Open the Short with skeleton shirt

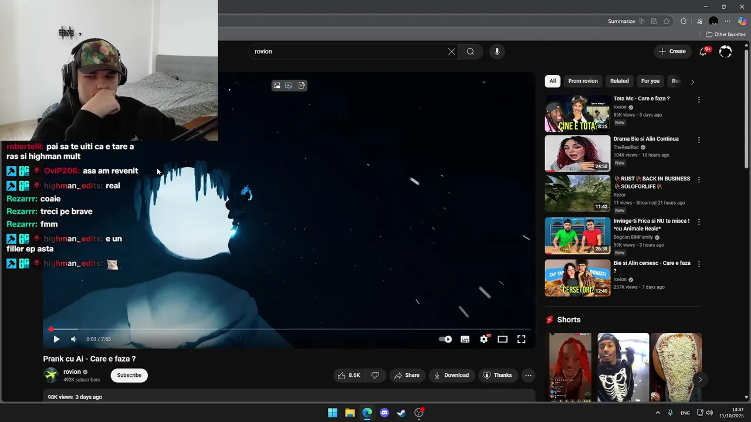tap(623, 367)
